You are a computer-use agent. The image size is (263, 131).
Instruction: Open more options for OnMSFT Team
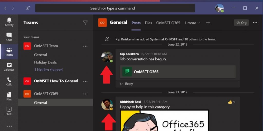coord(85,46)
